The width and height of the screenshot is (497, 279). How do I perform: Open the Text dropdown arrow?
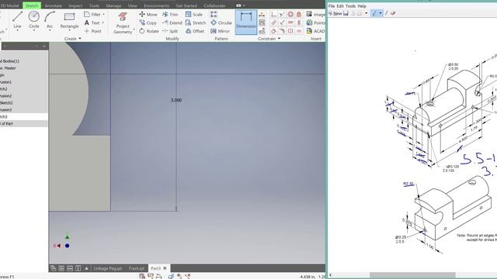coord(103,22)
